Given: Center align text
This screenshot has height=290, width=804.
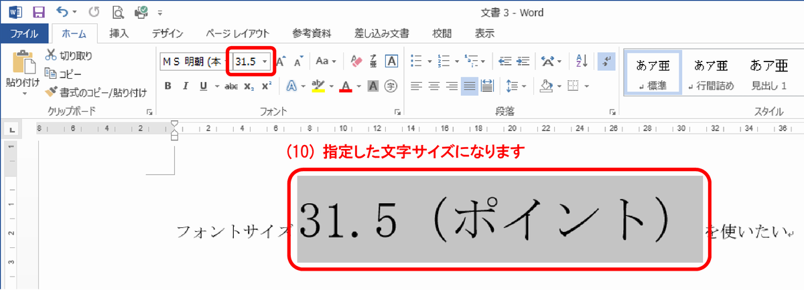Looking at the screenshot, I should [x=434, y=86].
